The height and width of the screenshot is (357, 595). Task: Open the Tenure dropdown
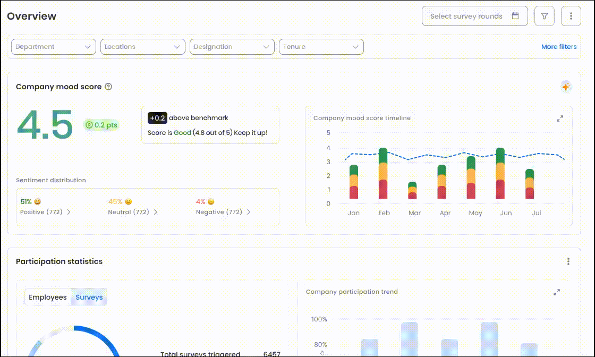click(x=321, y=47)
